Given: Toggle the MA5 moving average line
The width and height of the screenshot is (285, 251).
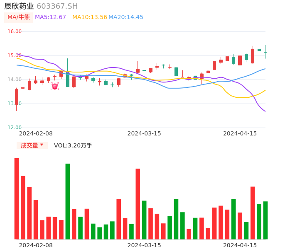Looking at the screenshot, I should pos(50,17).
